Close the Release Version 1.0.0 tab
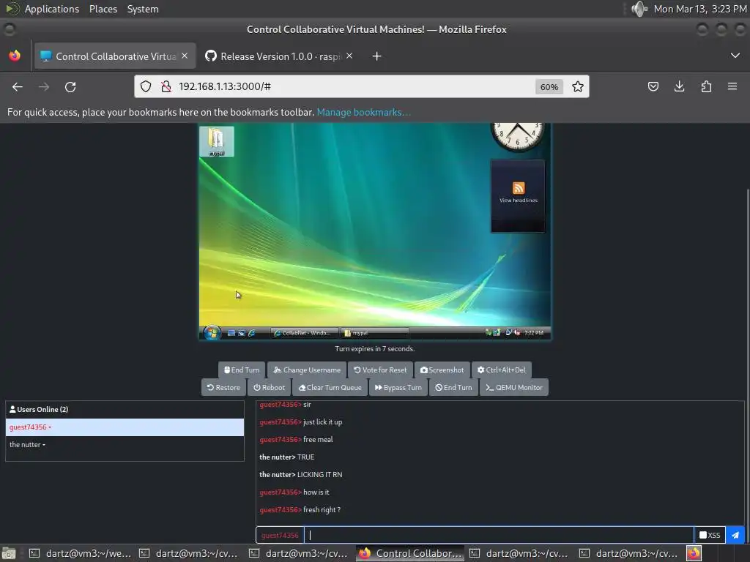The image size is (750, 562). coord(349,56)
